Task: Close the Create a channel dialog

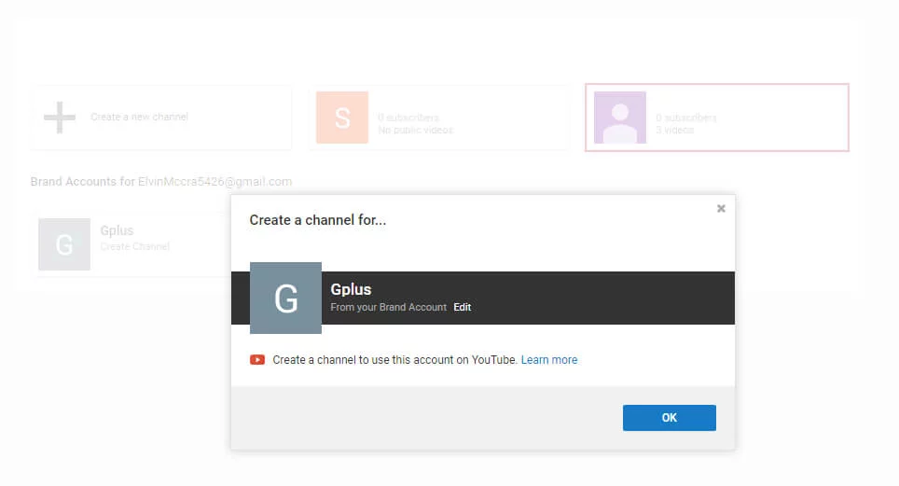Action: point(721,209)
